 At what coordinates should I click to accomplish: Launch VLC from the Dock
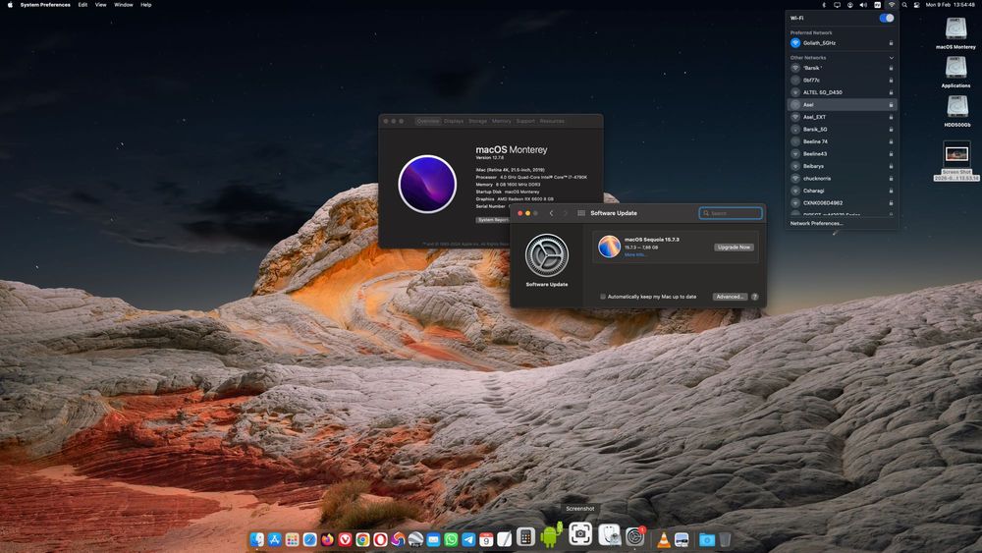pos(663,539)
